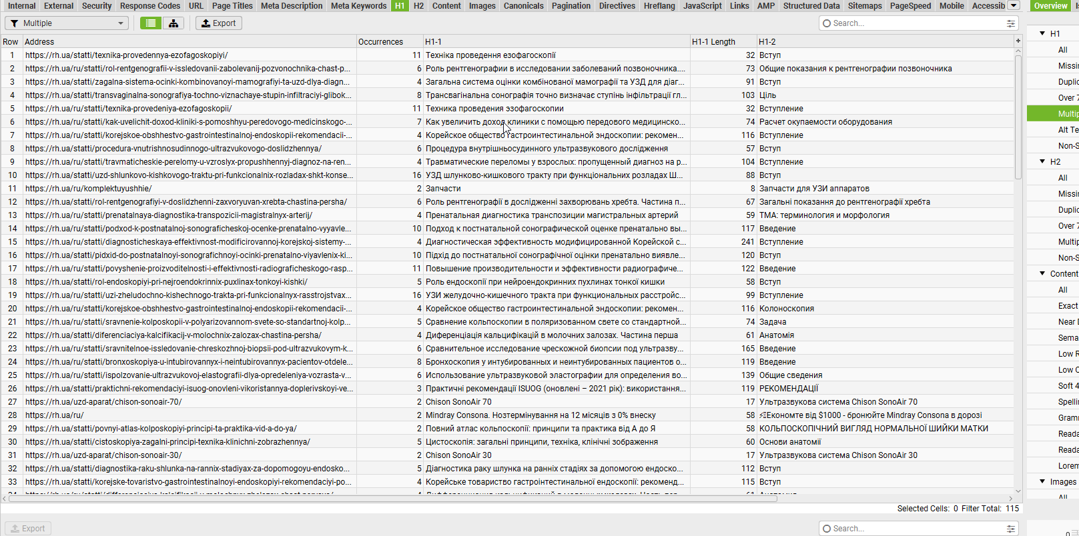Click the vertical scrollbar thumb of the table
Screen dimensions: 1079x536
pos(1018,117)
